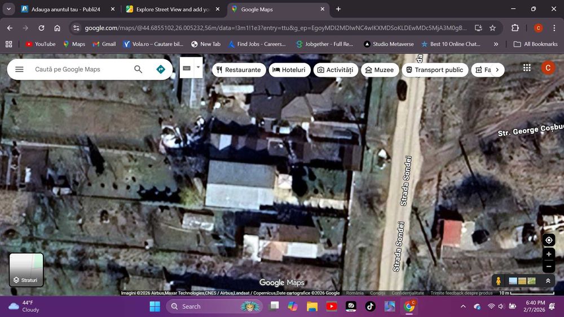The image size is (564, 317).
Task: Open File Explorer from taskbar
Action: (312, 306)
